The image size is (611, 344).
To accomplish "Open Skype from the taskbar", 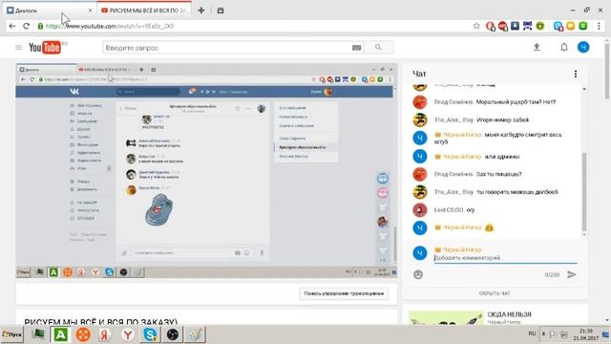I will point(150,334).
